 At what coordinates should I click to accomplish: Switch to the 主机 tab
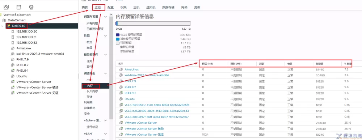point(136,7)
